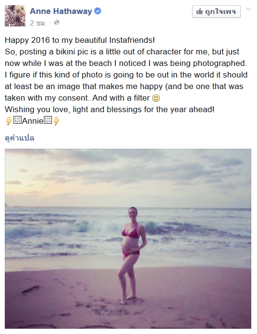Click the crashing ocean wave in the photo
Screen dimensions: 257x334
(x=89, y=227)
